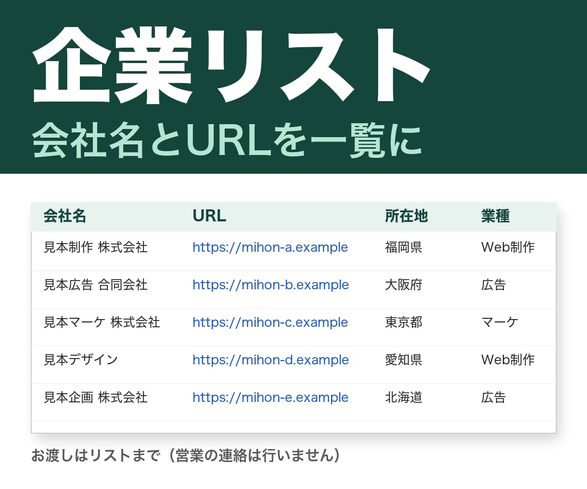The height and width of the screenshot is (489, 587).
Task: Open the https://mihon-d.example link
Action: pos(270,360)
